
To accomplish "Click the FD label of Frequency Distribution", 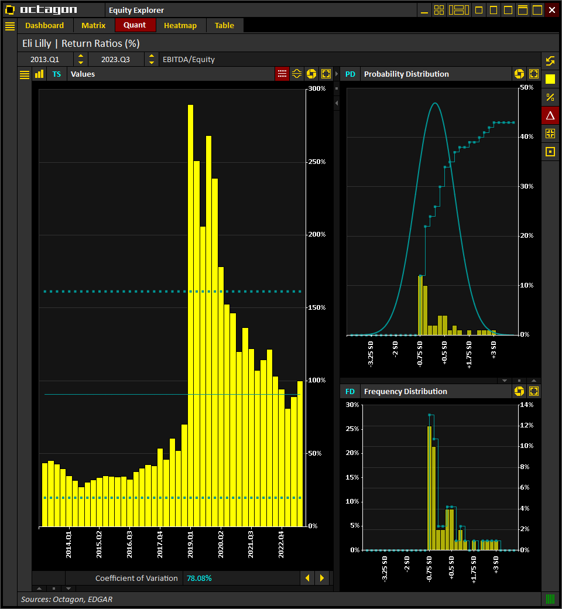I will 350,392.
